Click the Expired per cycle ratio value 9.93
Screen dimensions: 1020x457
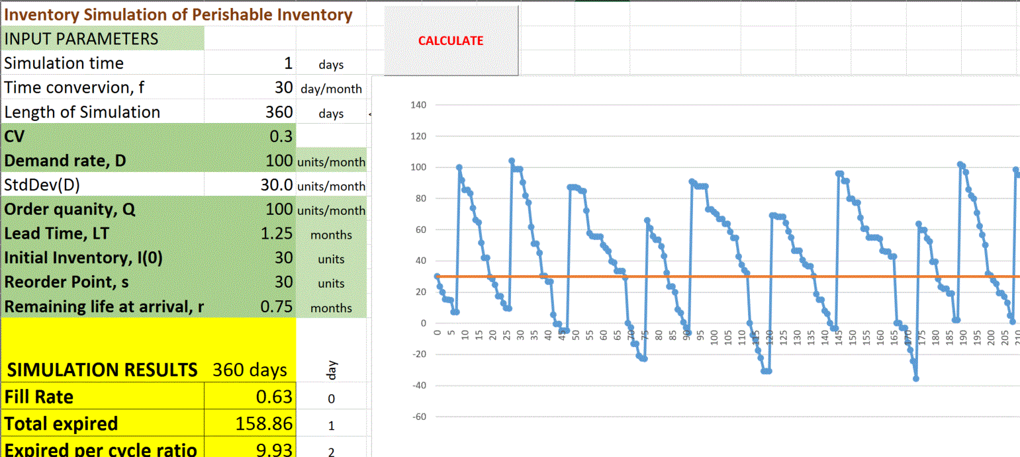(x=250, y=450)
